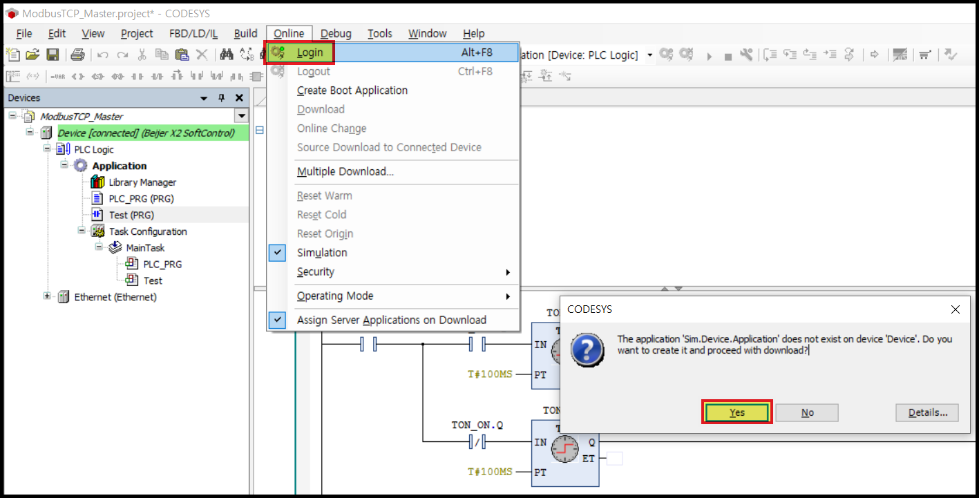The width and height of the screenshot is (979, 498).
Task: Click the New Project toolbar icon
Action: click(x=13, y=55)
